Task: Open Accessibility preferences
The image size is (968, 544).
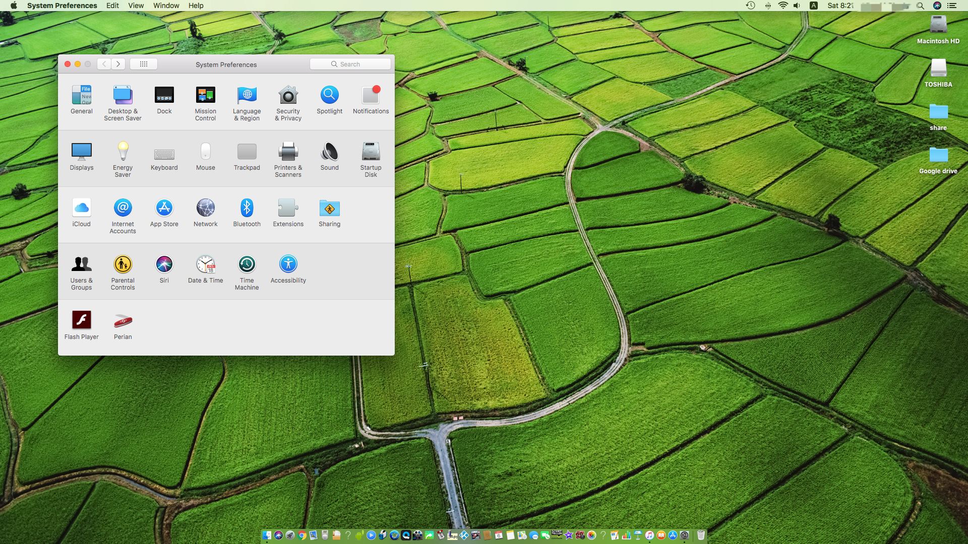Action: [x=288, y=264]
